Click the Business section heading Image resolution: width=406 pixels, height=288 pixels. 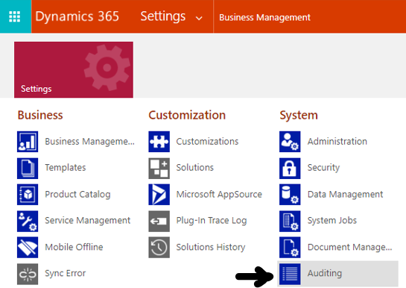[x=40, y=115]
